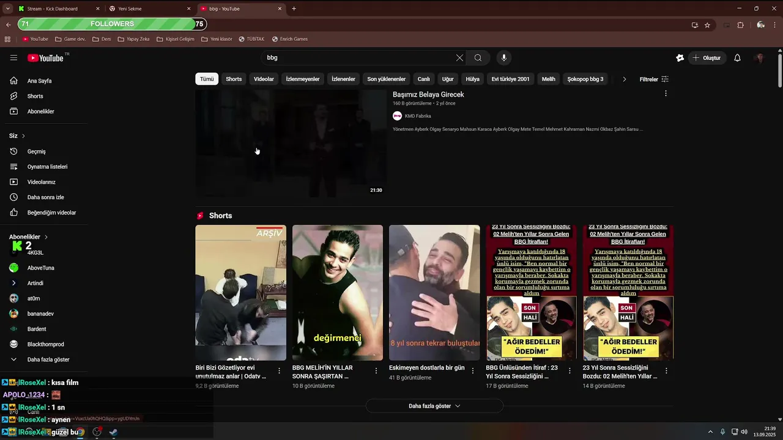Viewport: 783px width, 440px height.
Task: Show hidden system tray icons
Action: (x=710, y=432)
